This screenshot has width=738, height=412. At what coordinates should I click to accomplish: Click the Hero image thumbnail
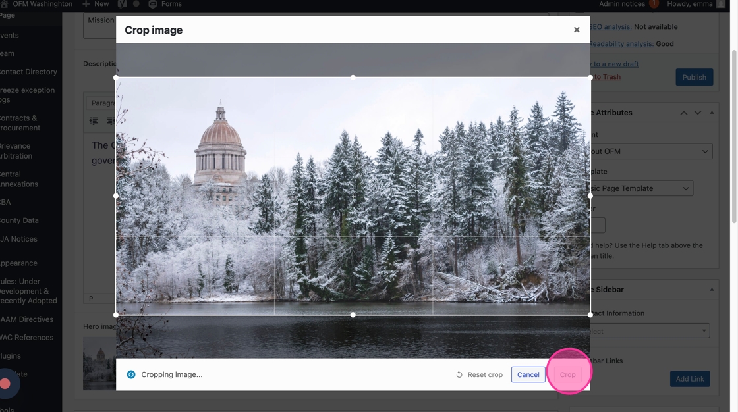[99, 363]
